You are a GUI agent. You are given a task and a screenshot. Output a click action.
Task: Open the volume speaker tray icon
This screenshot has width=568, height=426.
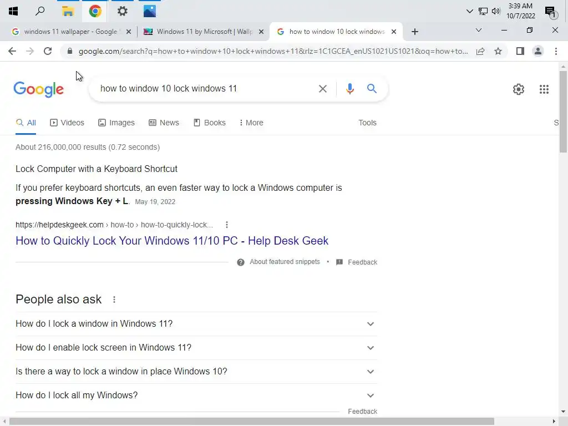pos(496,11)
